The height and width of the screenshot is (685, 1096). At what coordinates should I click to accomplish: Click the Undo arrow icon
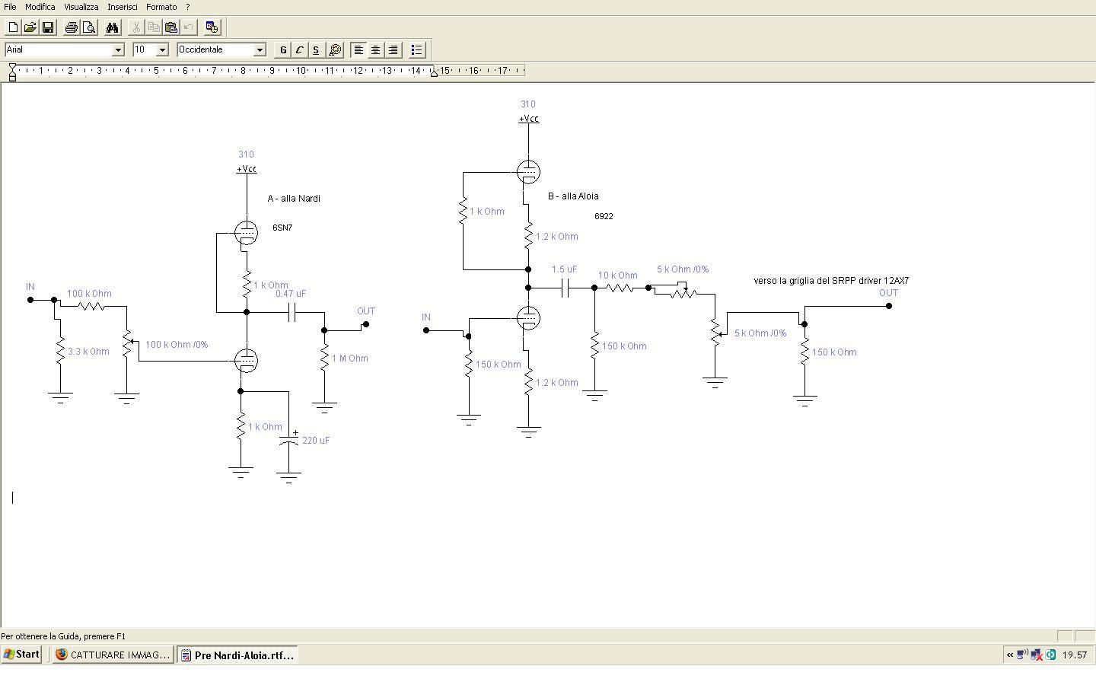tap(189, 27)
